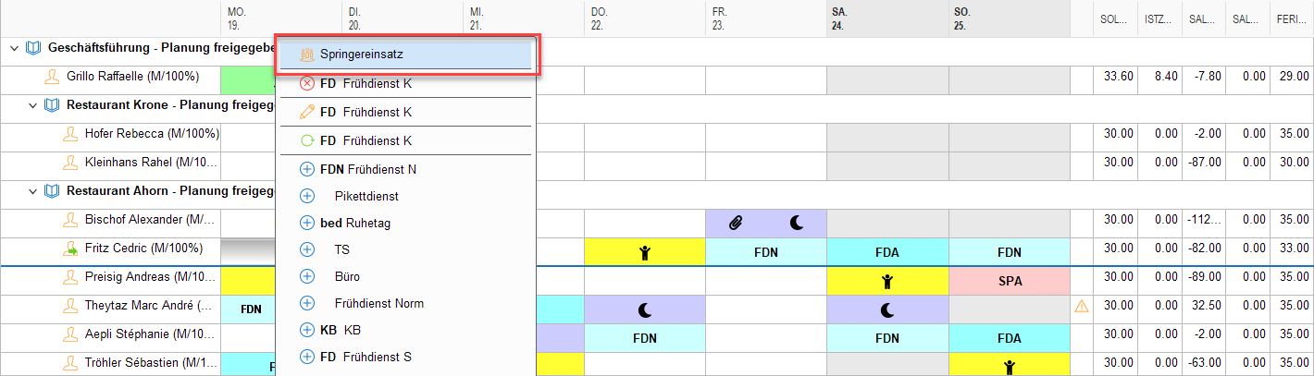The height and width of the screenshot is (376, 1314).
Task: Click the plus icon beside FDN Frühdienst N
Action: click(307, 169)
